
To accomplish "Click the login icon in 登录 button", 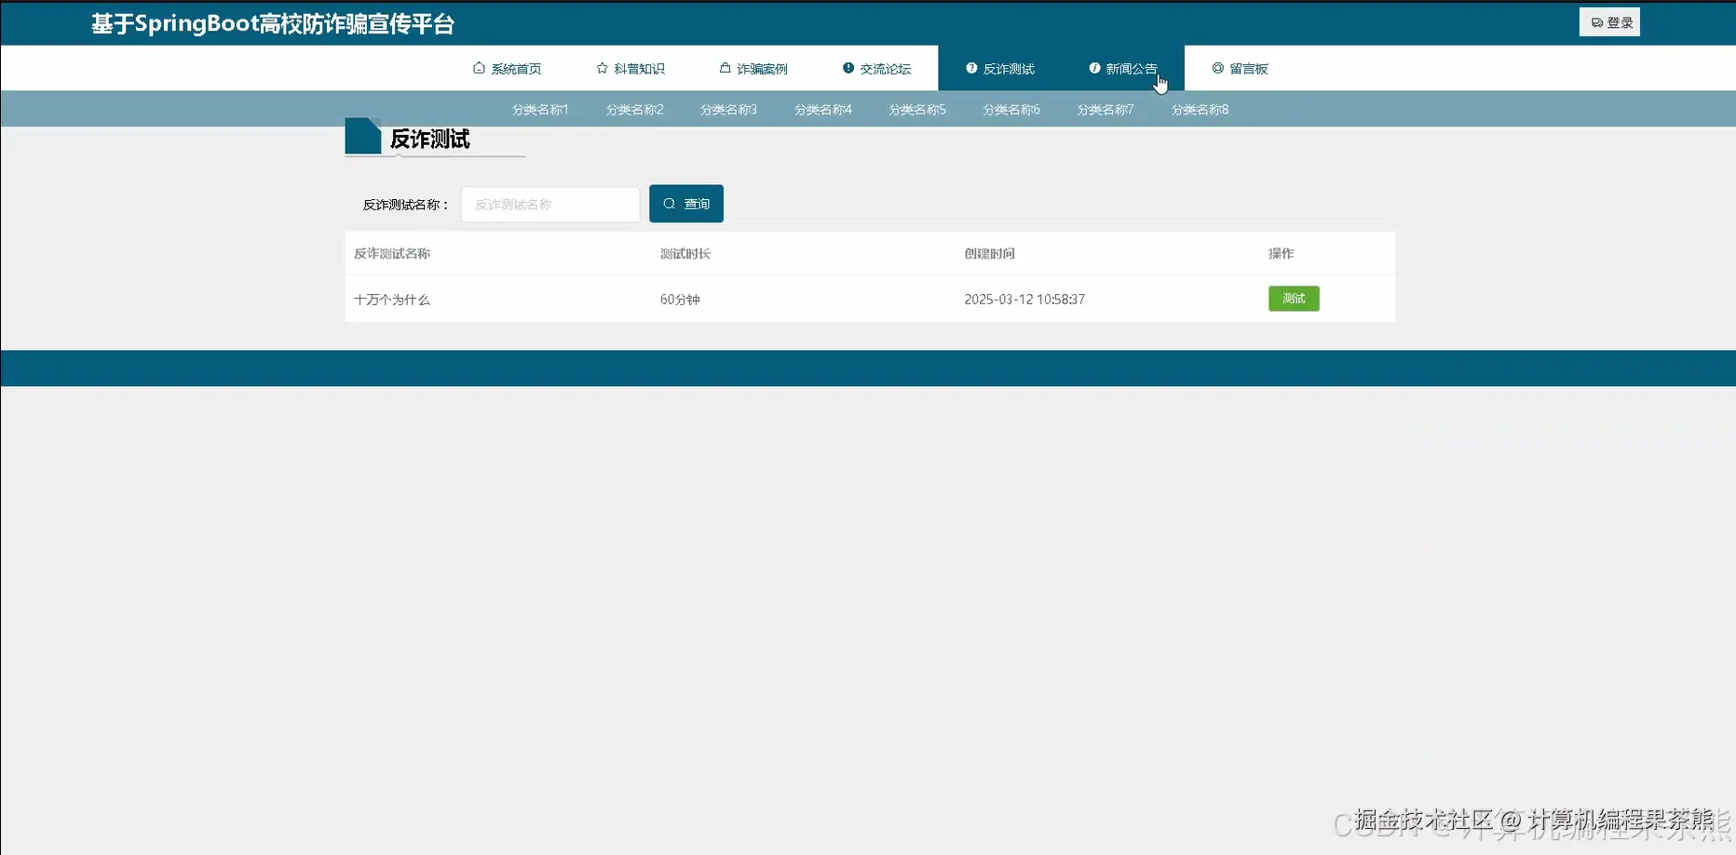I will click(1596, 22).
